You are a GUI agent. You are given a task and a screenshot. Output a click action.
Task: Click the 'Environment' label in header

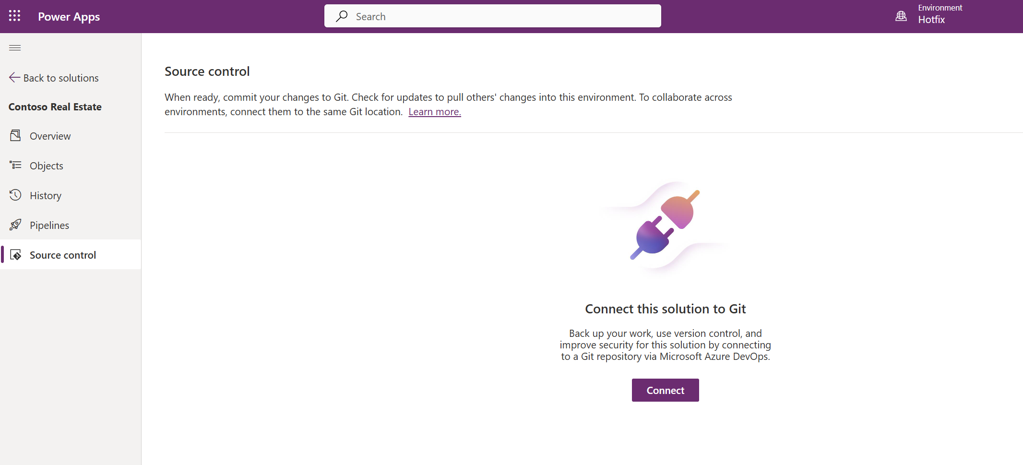pyautogui.click(x=940, y=8)
